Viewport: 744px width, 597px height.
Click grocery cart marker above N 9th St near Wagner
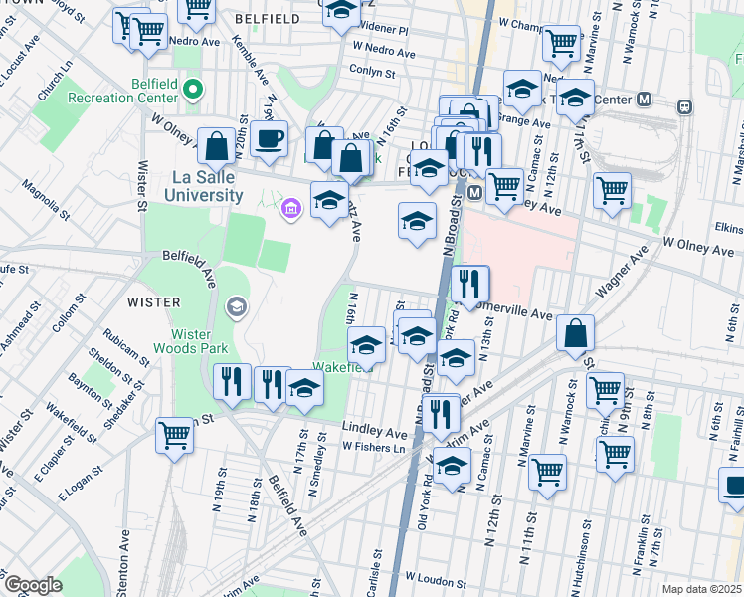tap(605, 394)
